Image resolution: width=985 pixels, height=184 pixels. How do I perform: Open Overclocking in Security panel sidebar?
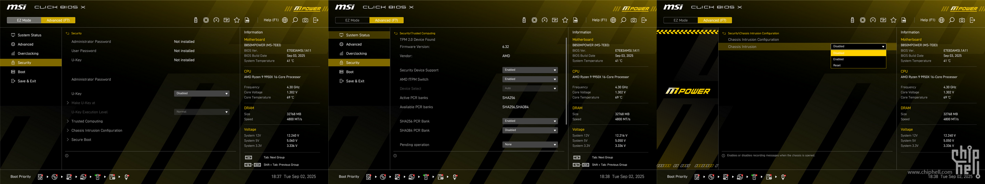click(x=30, y=53)
